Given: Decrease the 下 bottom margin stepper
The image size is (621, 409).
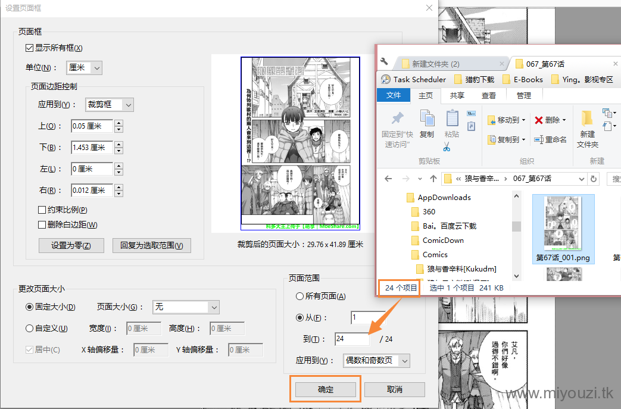Looking at the screenshot, I should point(119,151).
